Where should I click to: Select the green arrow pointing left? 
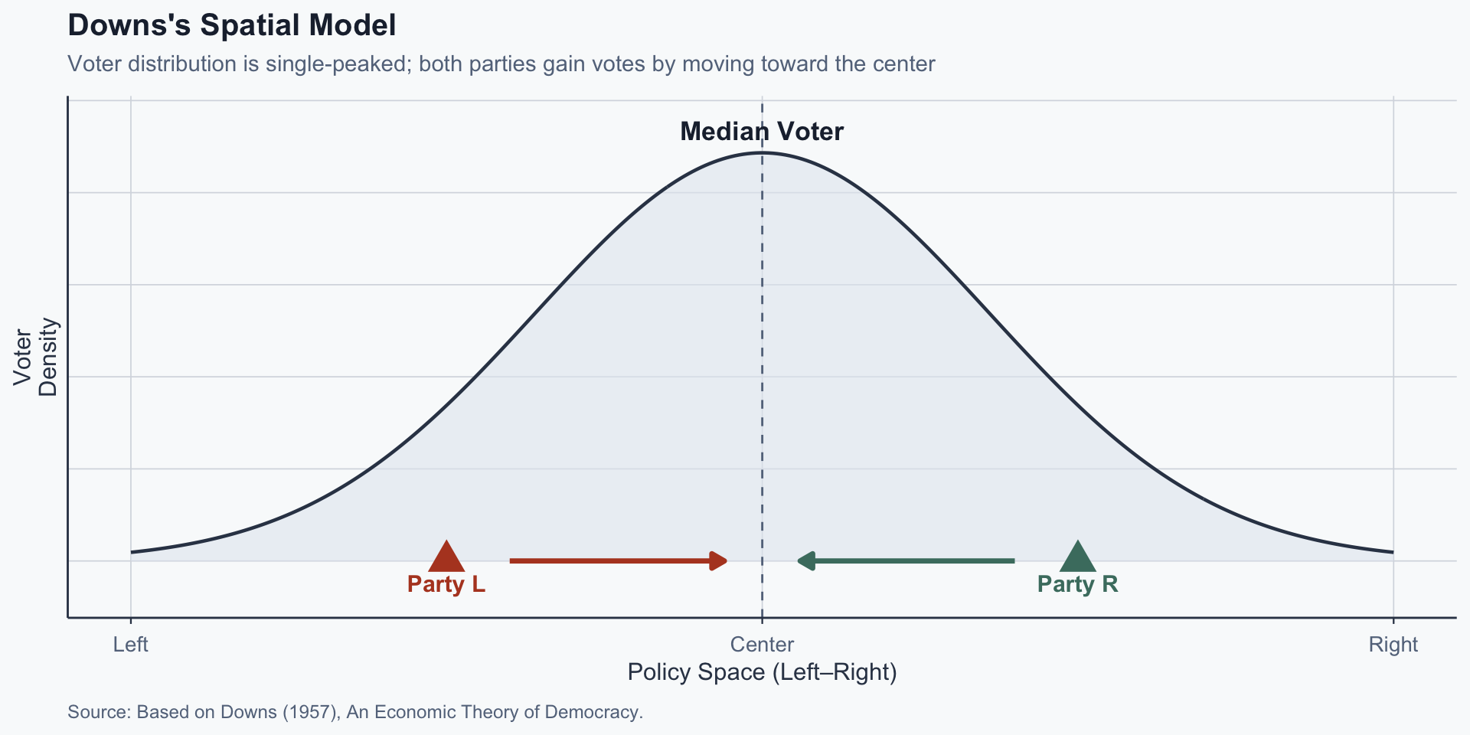(x=906, y=561)
